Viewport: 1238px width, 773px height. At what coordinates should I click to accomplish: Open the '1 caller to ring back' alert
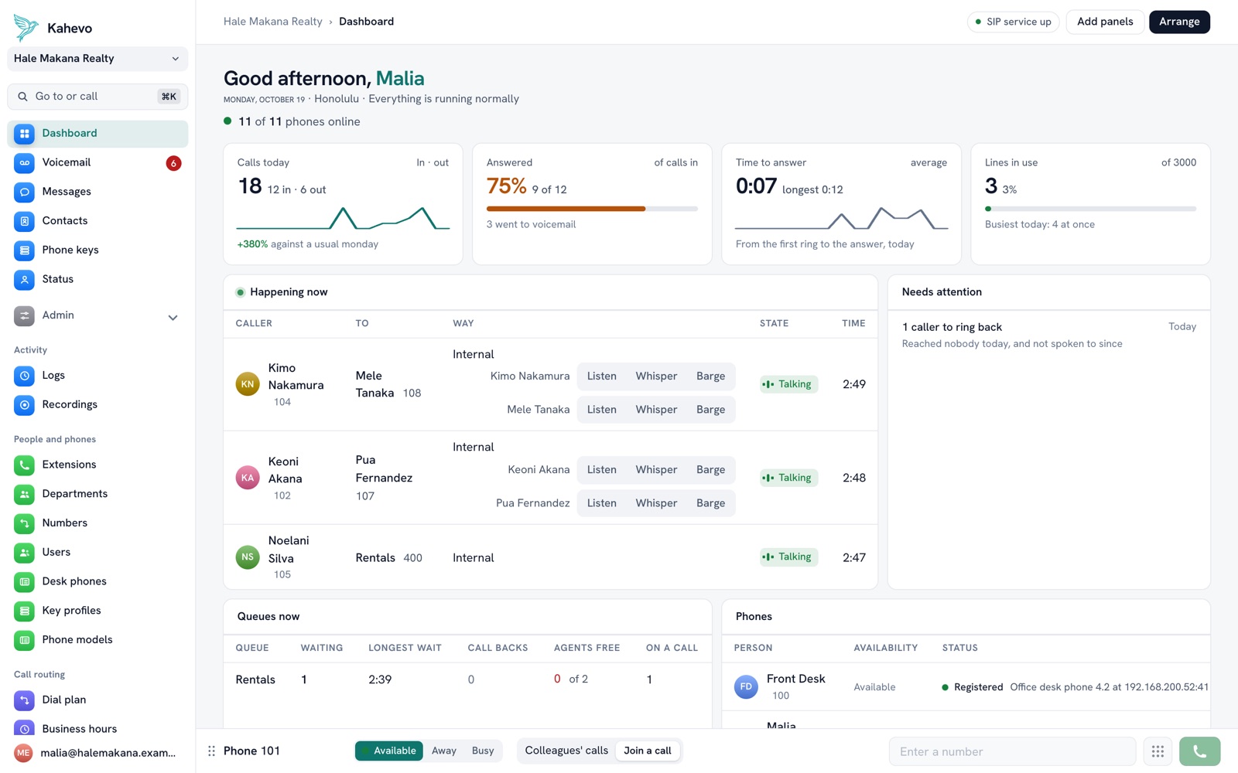tap(1049, 335)
